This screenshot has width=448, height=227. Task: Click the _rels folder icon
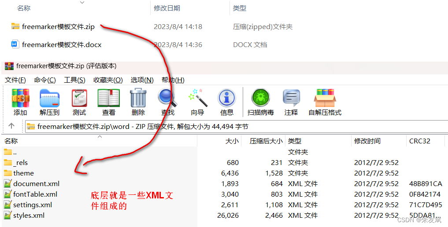tap(8, 162)
